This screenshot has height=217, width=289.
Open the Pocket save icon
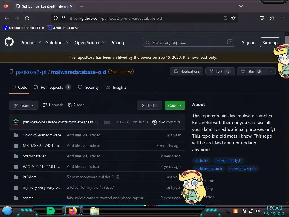(x=262, y=18)
